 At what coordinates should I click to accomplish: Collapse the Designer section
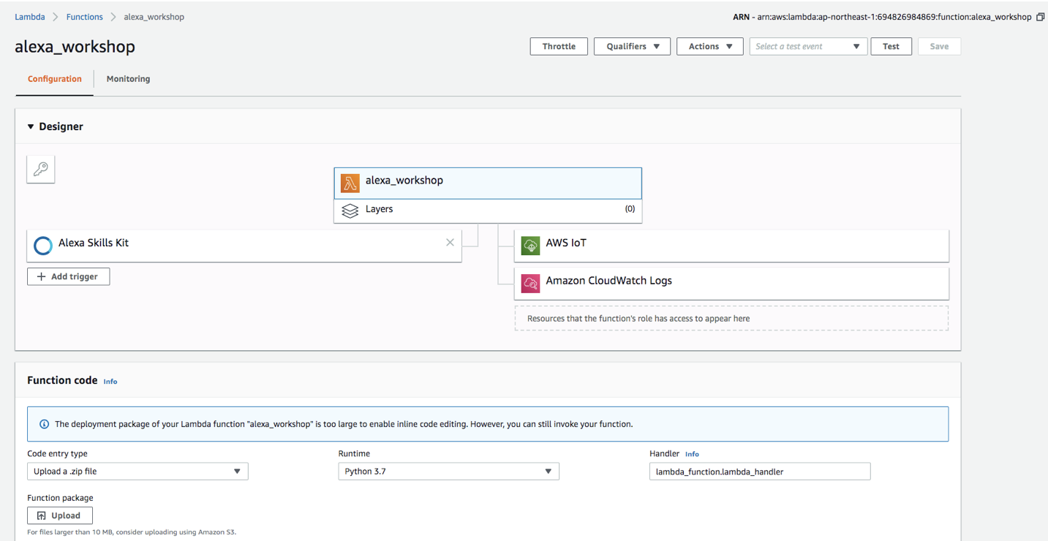[x=31, y=126]
